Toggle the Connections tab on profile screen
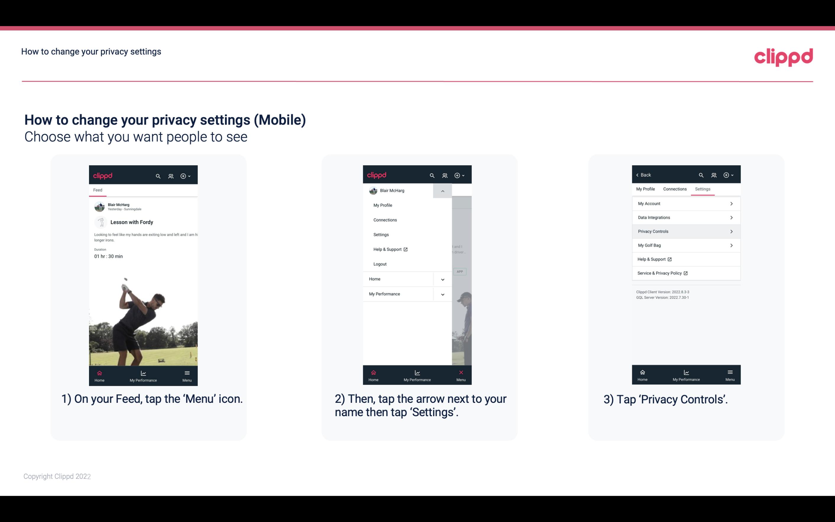This screenshot has height=522, width=835. coord(674,189)
